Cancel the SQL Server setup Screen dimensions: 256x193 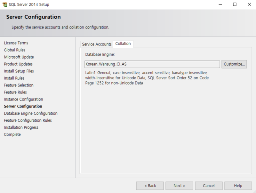point(209,186)
